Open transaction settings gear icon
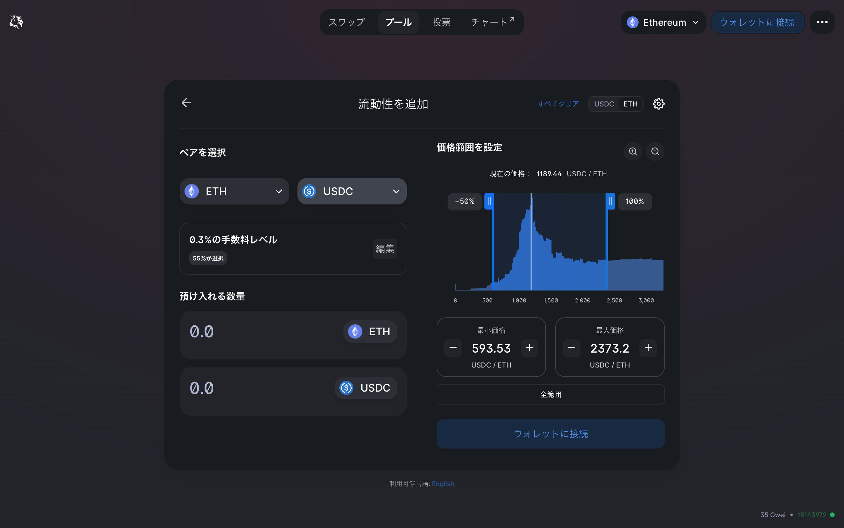 coord(658,104)
